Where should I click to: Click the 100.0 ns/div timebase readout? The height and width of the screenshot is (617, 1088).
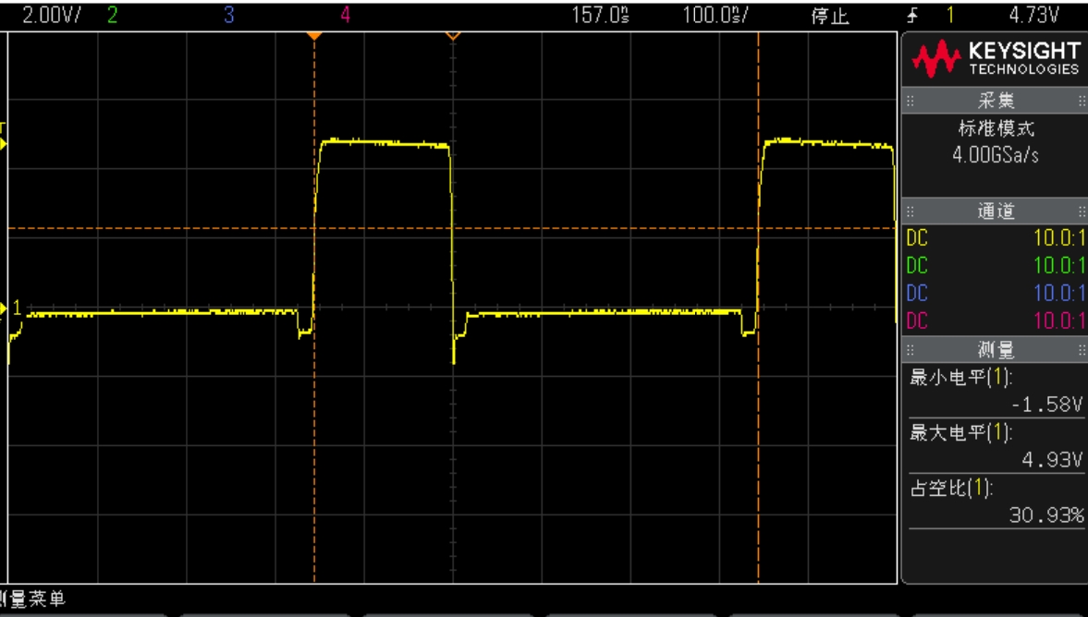tap(715, 16)
